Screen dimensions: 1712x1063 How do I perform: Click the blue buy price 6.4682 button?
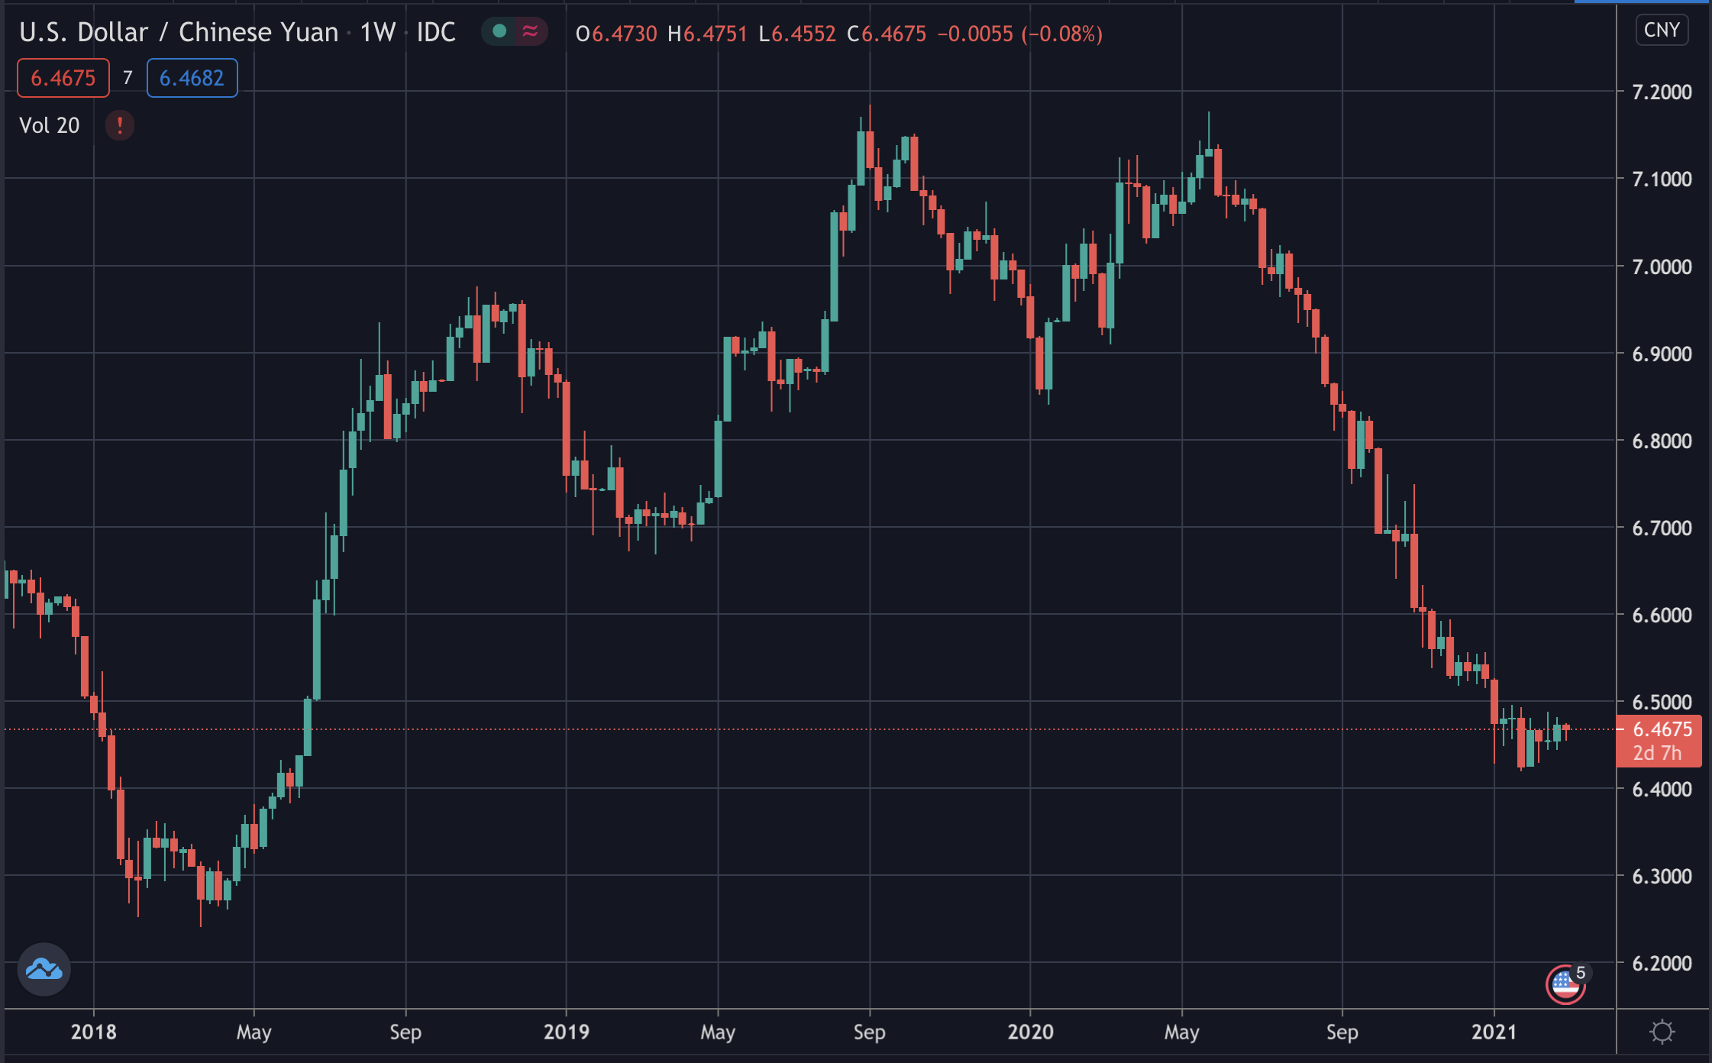tap(192, 78)
